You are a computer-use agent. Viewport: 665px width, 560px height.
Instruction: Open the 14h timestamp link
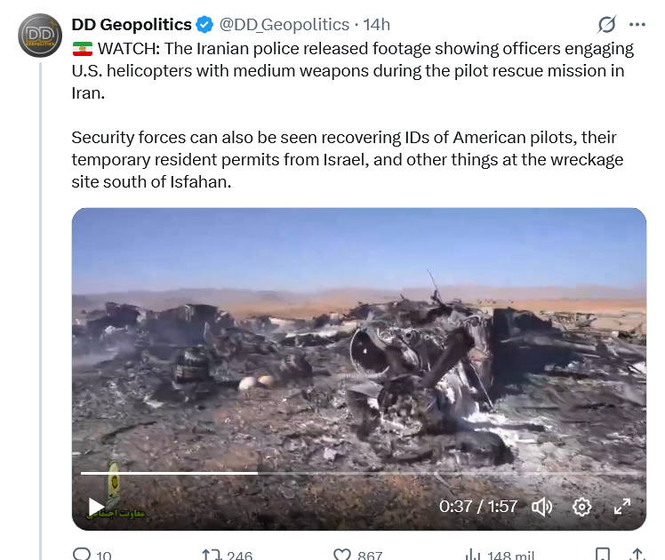point(377,25)
